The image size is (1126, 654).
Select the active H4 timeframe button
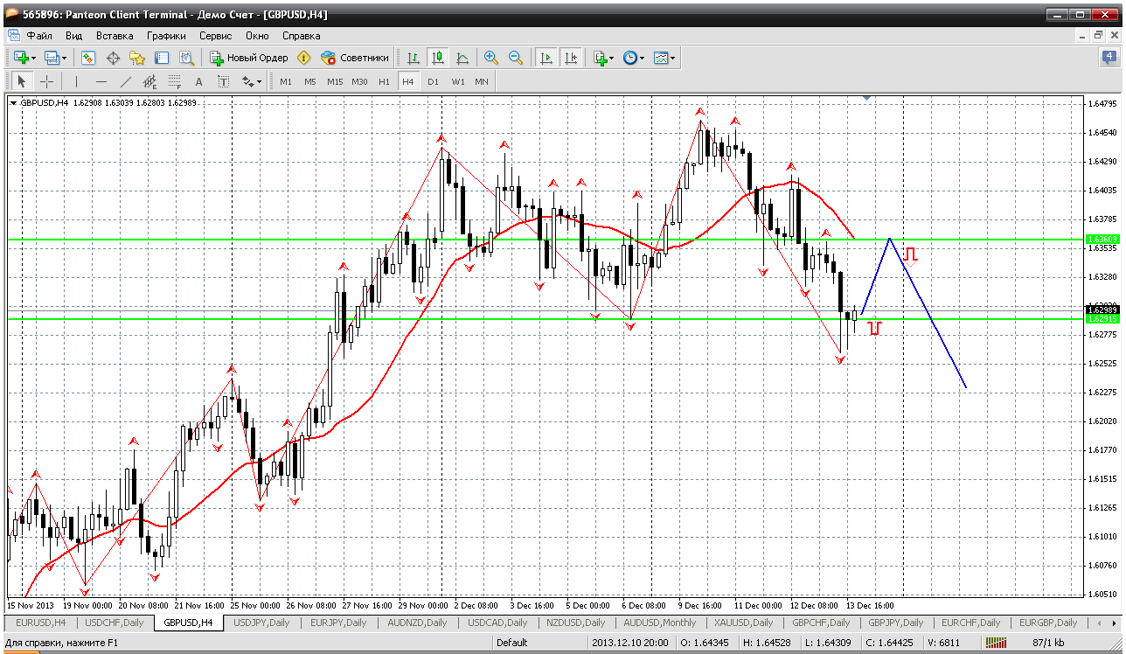coord(407,81)
